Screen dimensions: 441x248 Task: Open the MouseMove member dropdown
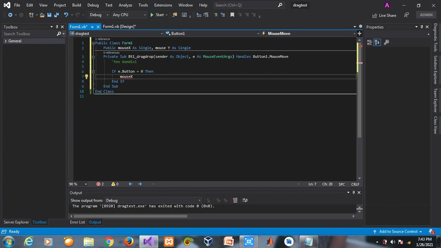tap(308, 33)
